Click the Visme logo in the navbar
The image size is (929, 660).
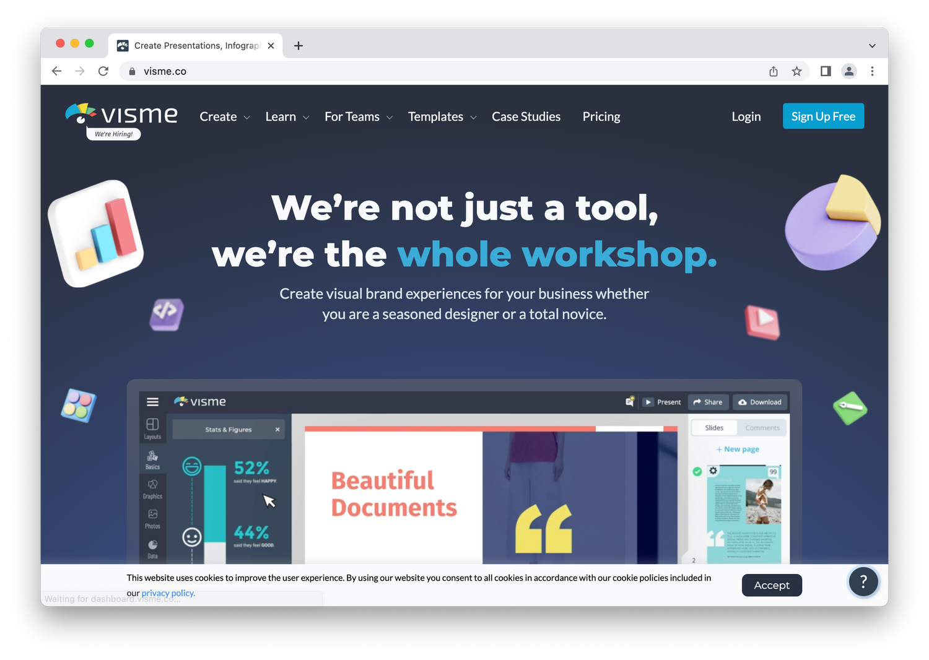point(122,115)
